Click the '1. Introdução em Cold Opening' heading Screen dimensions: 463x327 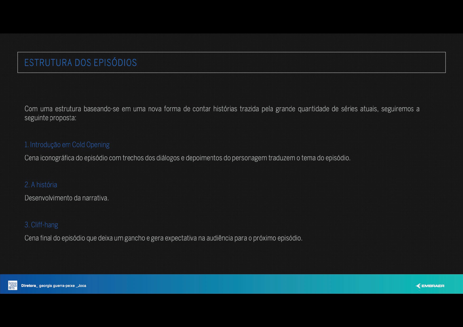tap(67, 145)
